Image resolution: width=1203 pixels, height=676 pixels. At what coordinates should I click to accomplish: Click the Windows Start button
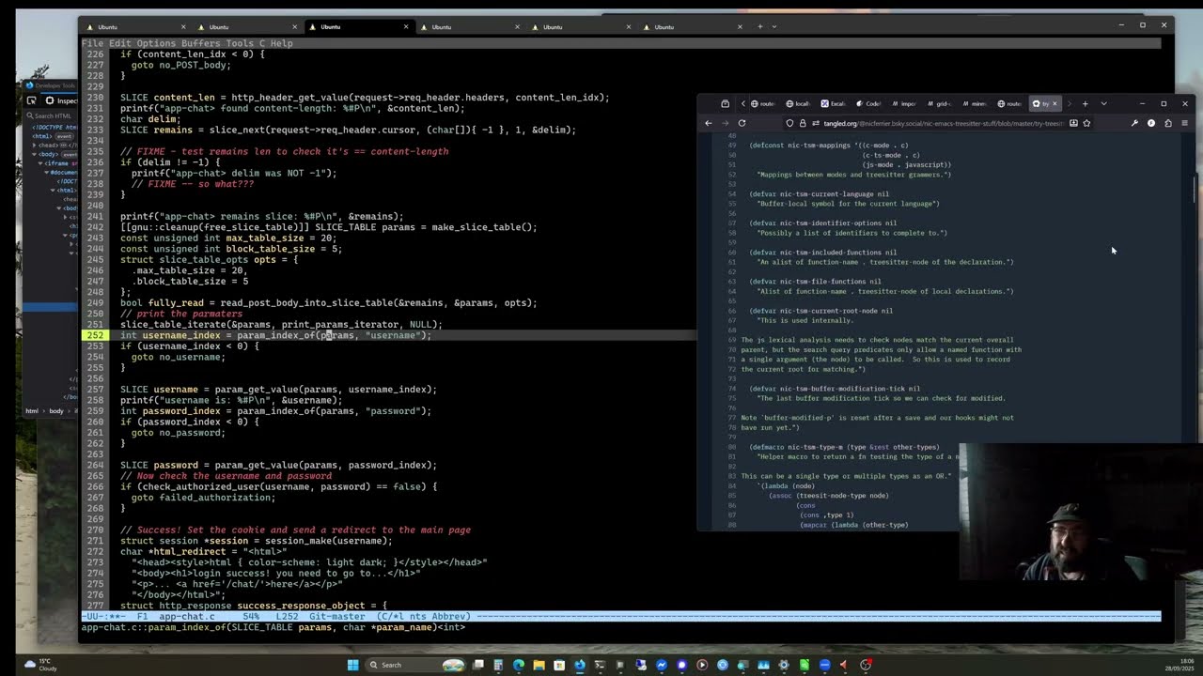coord(353,665)
